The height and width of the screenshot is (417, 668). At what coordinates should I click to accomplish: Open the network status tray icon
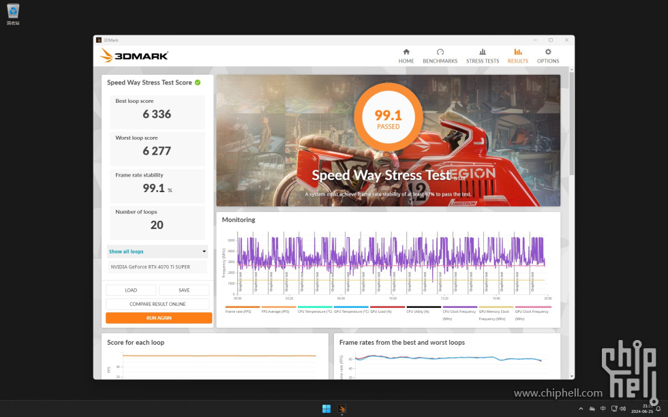point(592,409)
